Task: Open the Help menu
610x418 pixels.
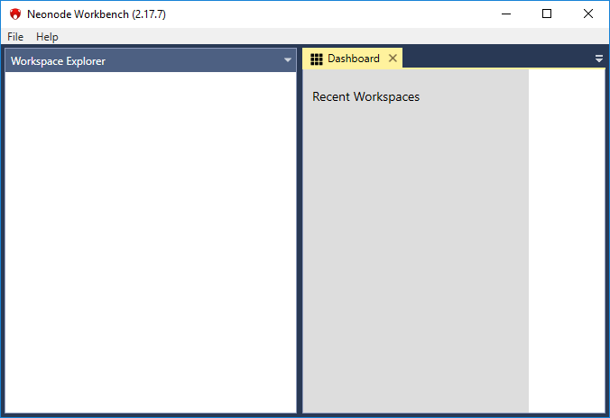Action: click(x=47, y=37)
